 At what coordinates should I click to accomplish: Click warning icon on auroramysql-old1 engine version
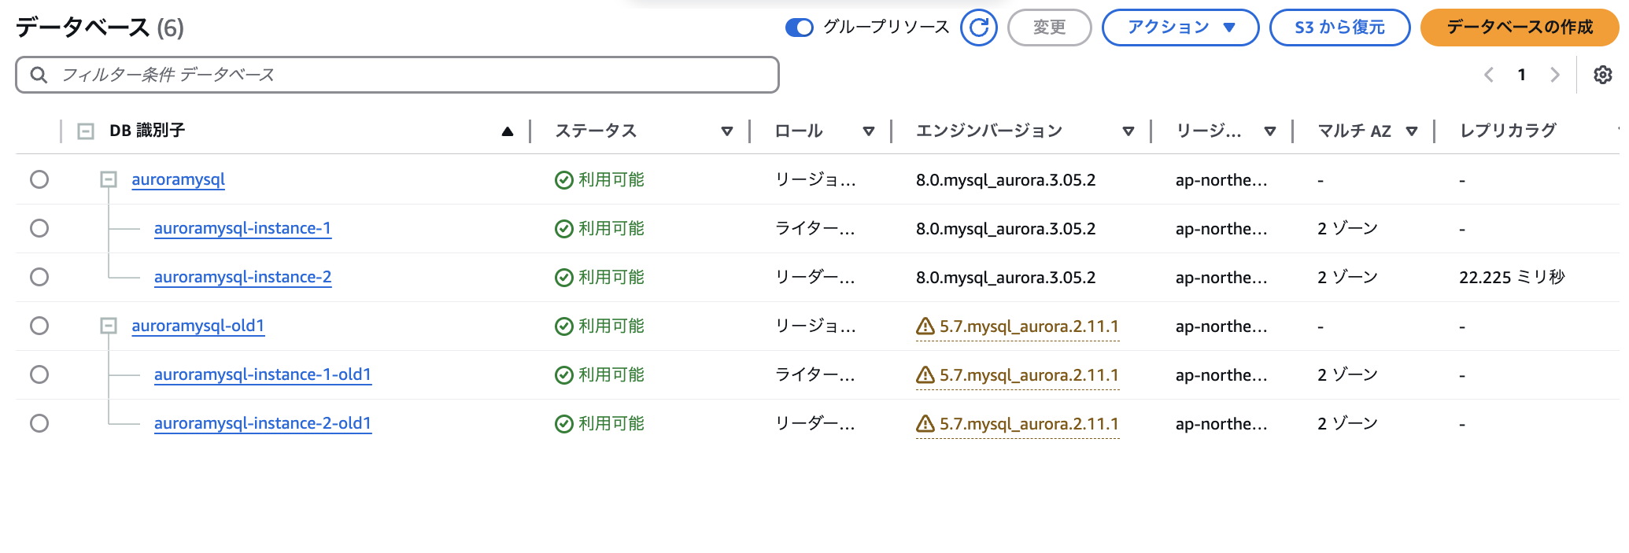925,326
